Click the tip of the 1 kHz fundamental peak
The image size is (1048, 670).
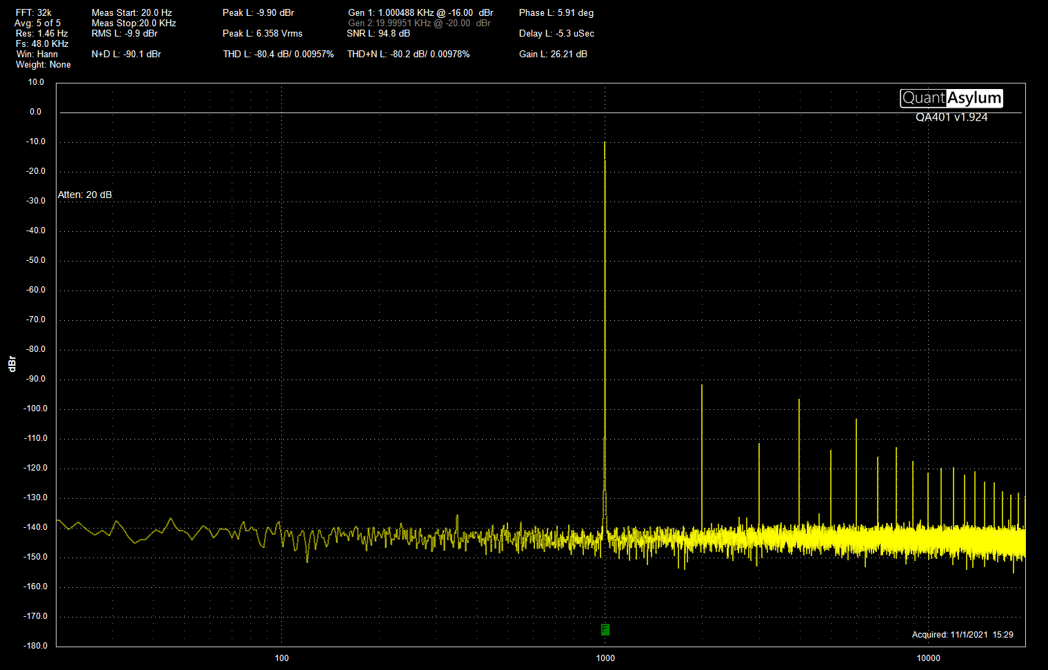605,143
